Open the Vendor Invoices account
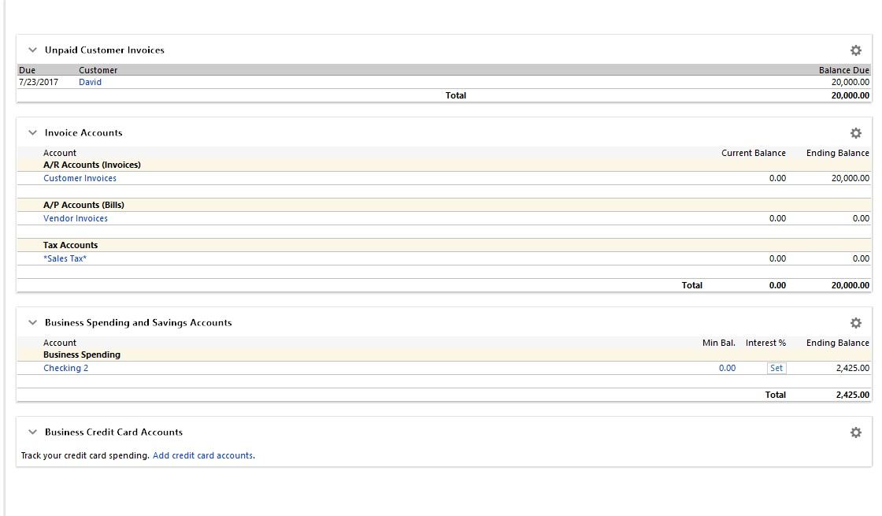This screenshot has height=516, width=882. (76, 218)
